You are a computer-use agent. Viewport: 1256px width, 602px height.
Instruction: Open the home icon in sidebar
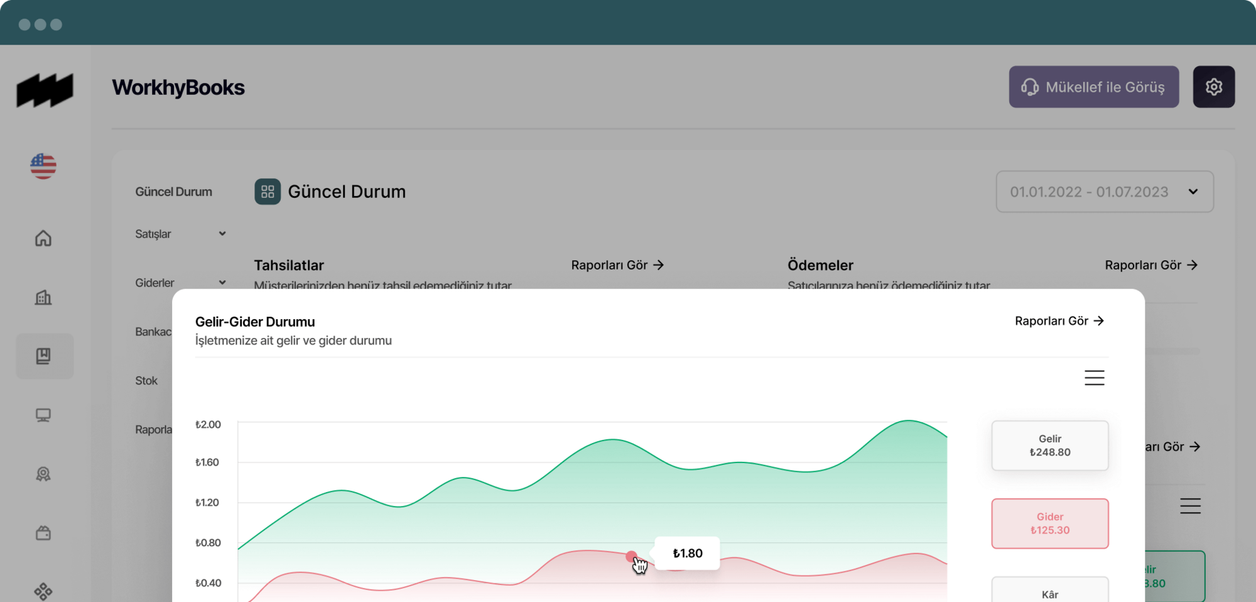pyautogui.click(x=43, y=238)
